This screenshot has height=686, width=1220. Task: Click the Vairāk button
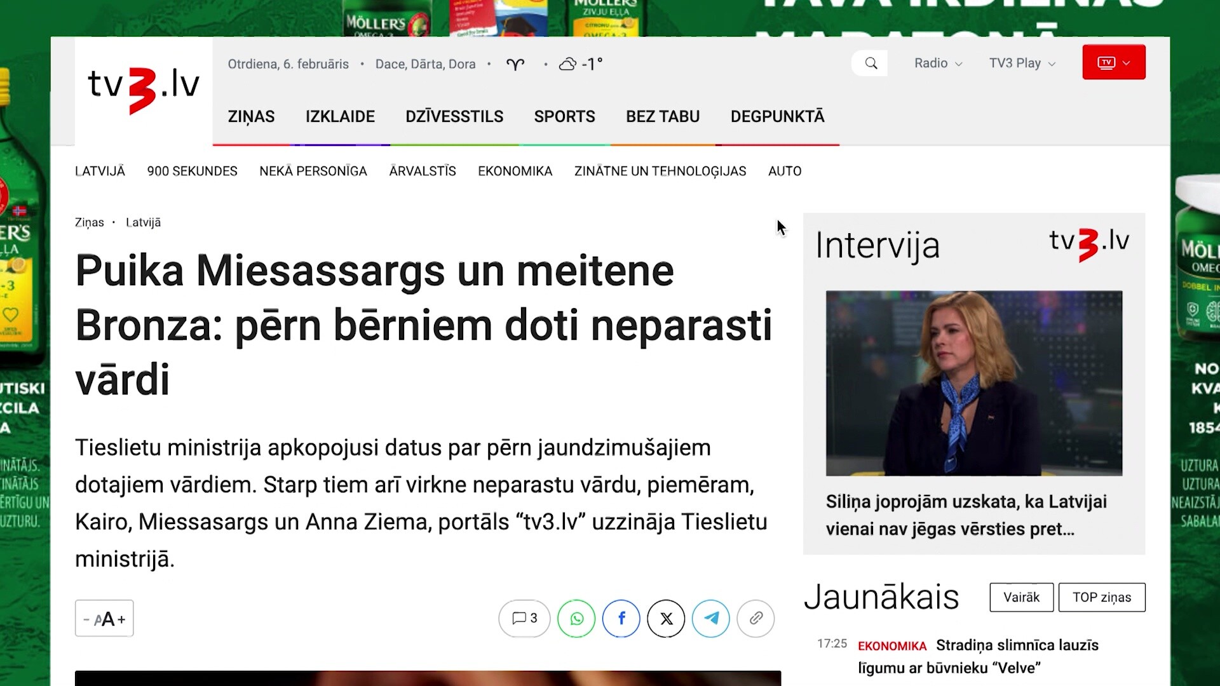(x=1021, y=597)
